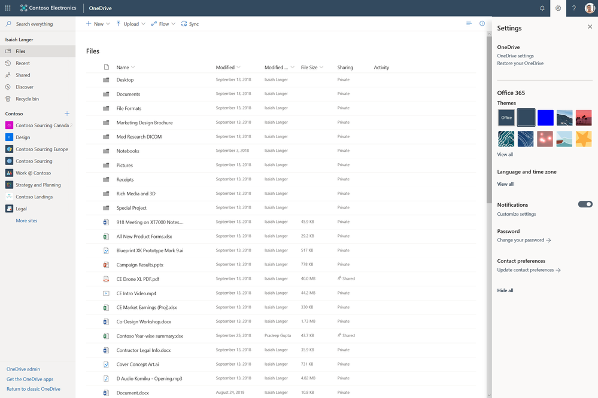Image resolution: width=598 pixels, height=398 pixels.
Task: Click the settings gear icon
Action: (558, 8)
